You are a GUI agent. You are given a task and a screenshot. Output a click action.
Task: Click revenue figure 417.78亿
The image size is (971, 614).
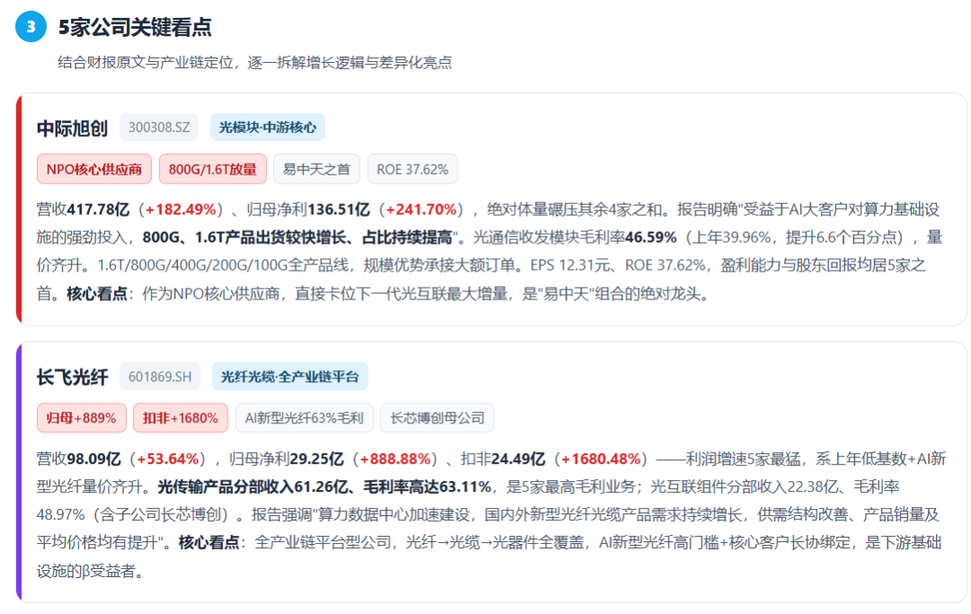tap(98, 209)
